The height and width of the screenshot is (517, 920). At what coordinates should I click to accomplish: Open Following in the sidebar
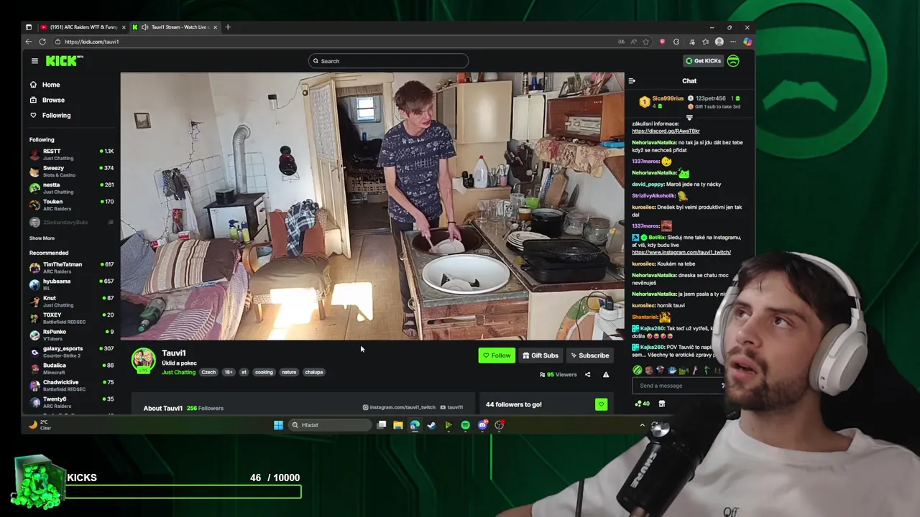(50, 115)
